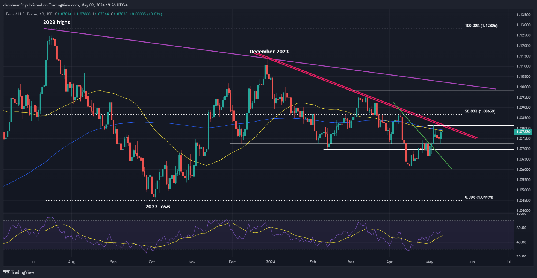Click the 1.05000 price axis label

(x=523, y=190)
